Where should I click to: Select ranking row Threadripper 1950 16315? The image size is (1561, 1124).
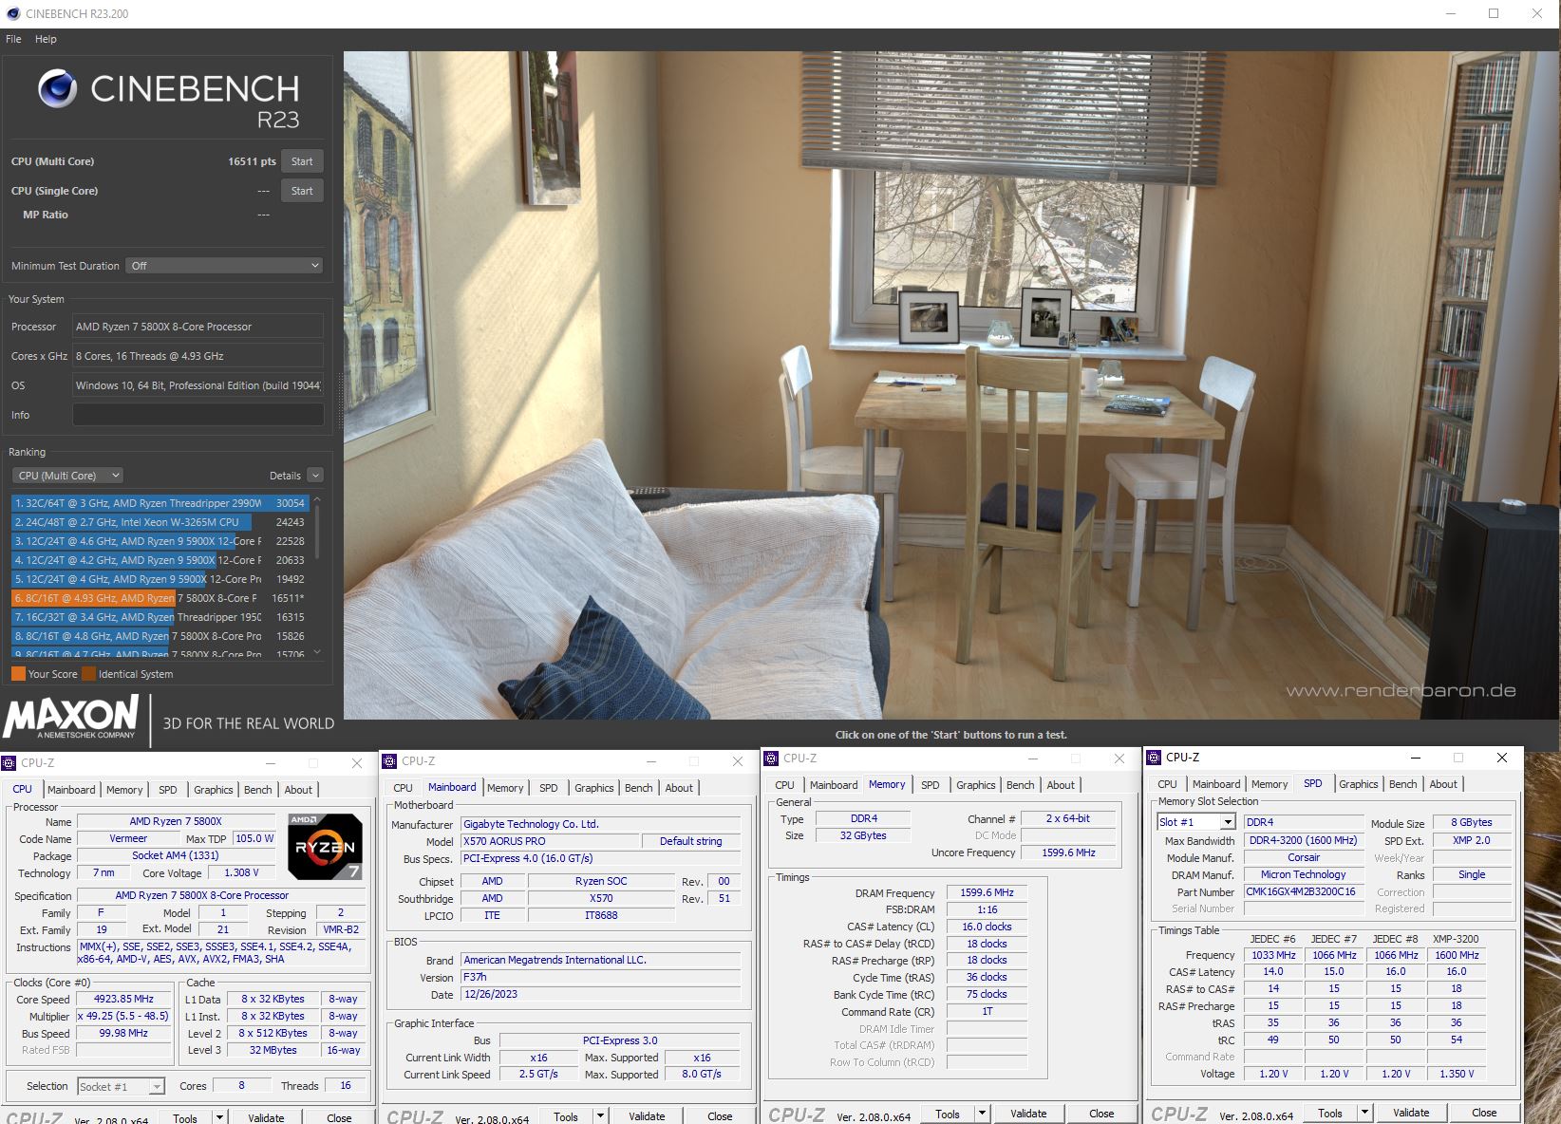(160, 617)
